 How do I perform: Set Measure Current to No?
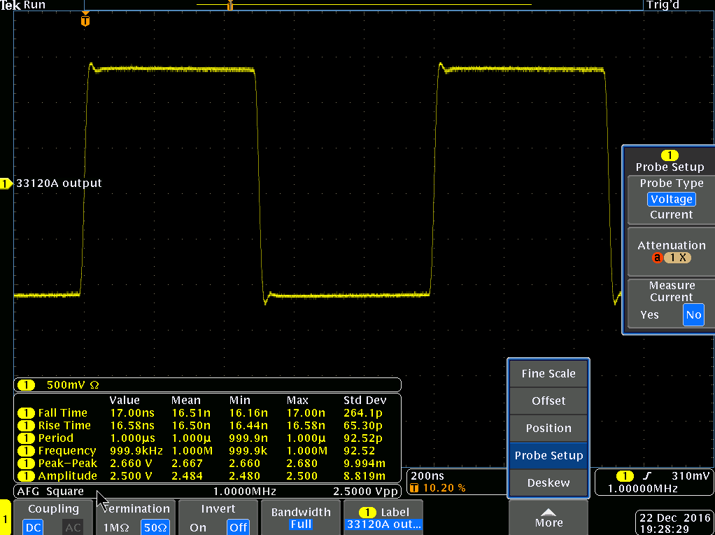click(693, 314)
